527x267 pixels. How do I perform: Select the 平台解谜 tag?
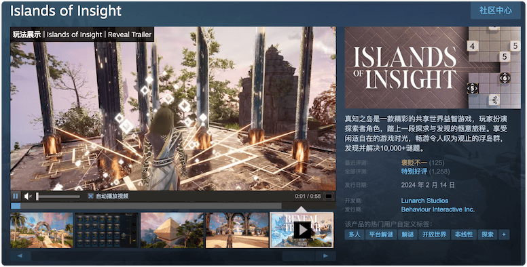(381, 234)
